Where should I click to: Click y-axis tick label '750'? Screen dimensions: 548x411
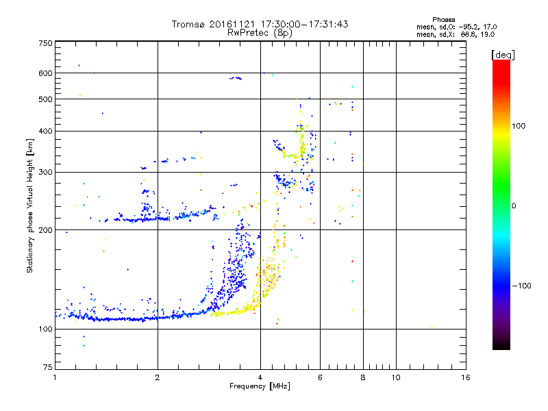(x=45, y=43)
